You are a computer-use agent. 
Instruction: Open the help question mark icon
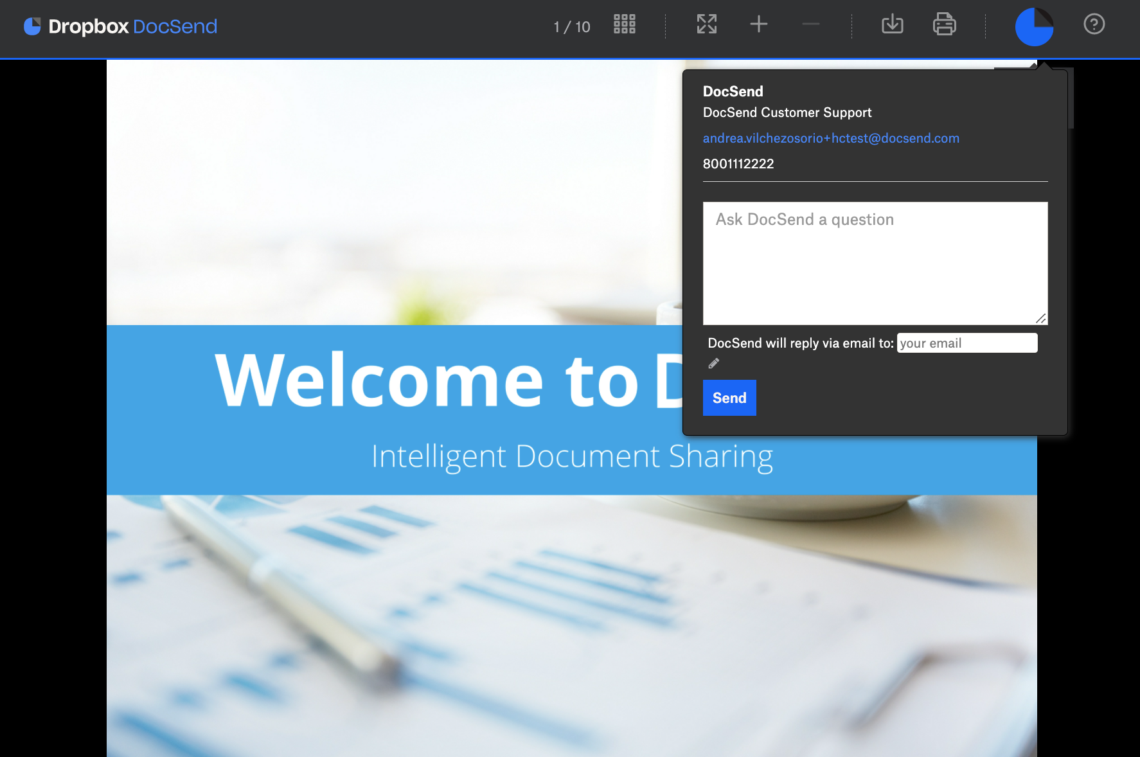point(1094,24)
